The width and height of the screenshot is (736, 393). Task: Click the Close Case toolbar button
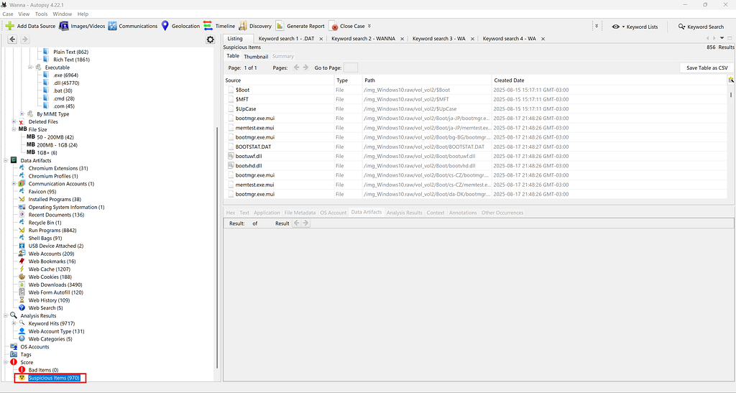point(347,26)
